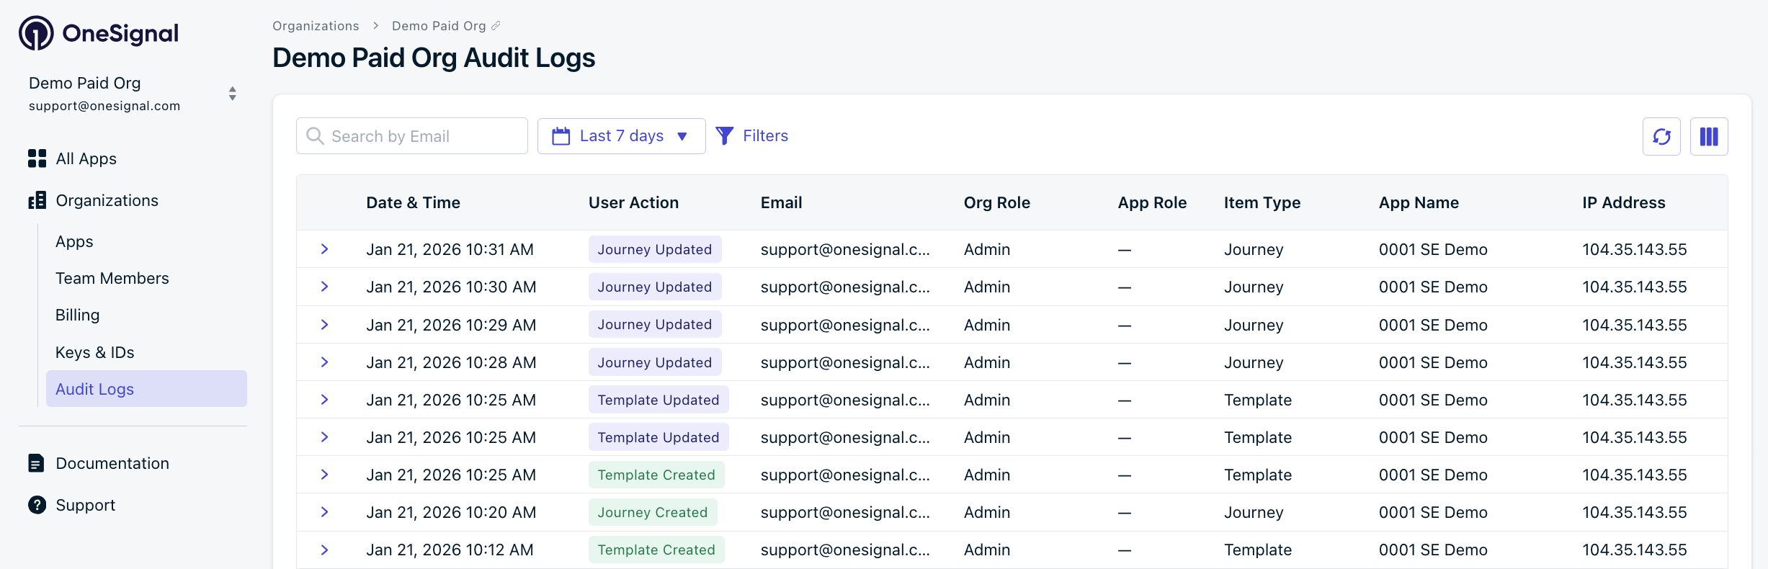Image resolution: width=1768 pixels, height=569 pixels.
Task: Click the Documentation page icon
Action: 36,463
